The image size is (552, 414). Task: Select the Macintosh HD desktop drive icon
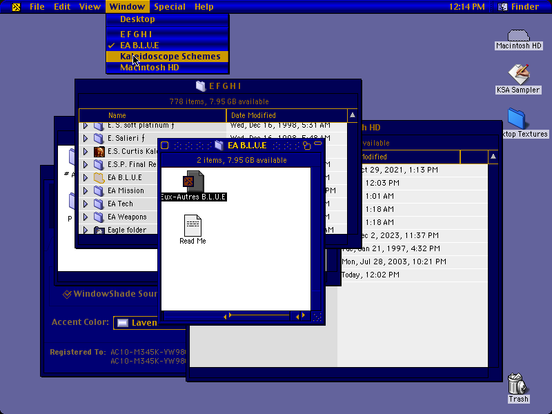(x=518, y=36)
